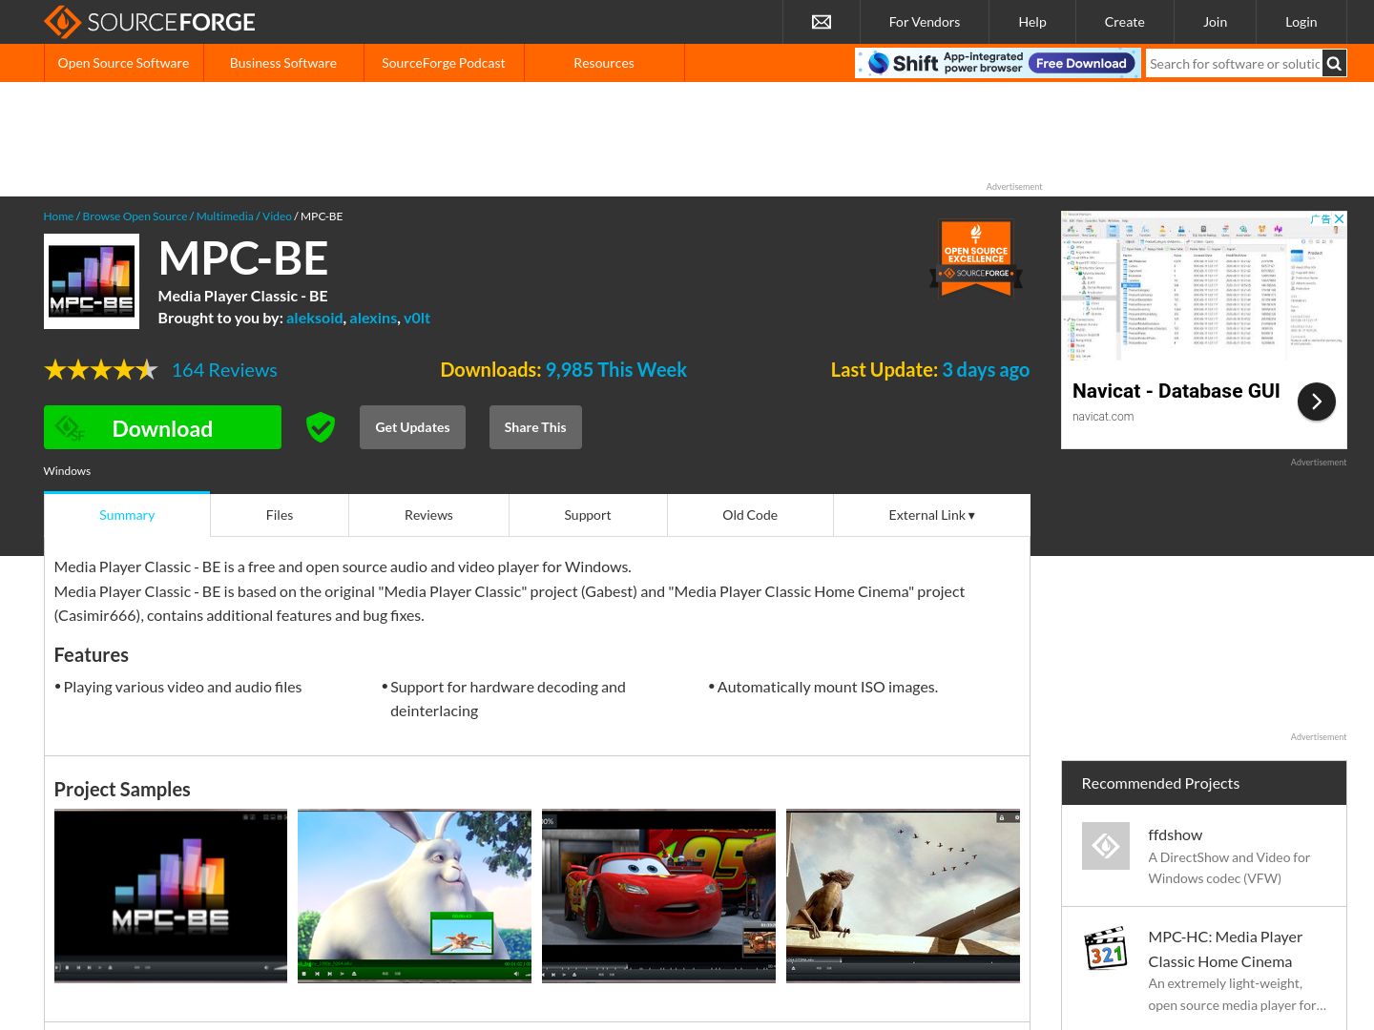Click the Open Source Excellence badge
This screenshot has width=1374, height=1030.
[976, 257]
